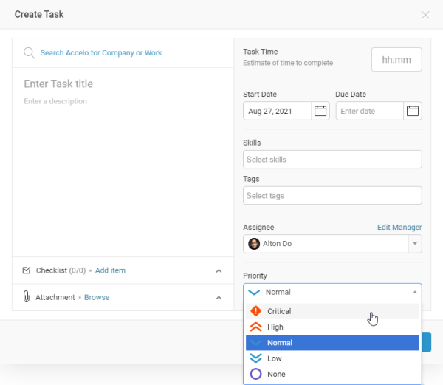The height and width of the screenshot is (385, 443).
Task: Click the High priority double-chevron icon
Action: (255, 327)
